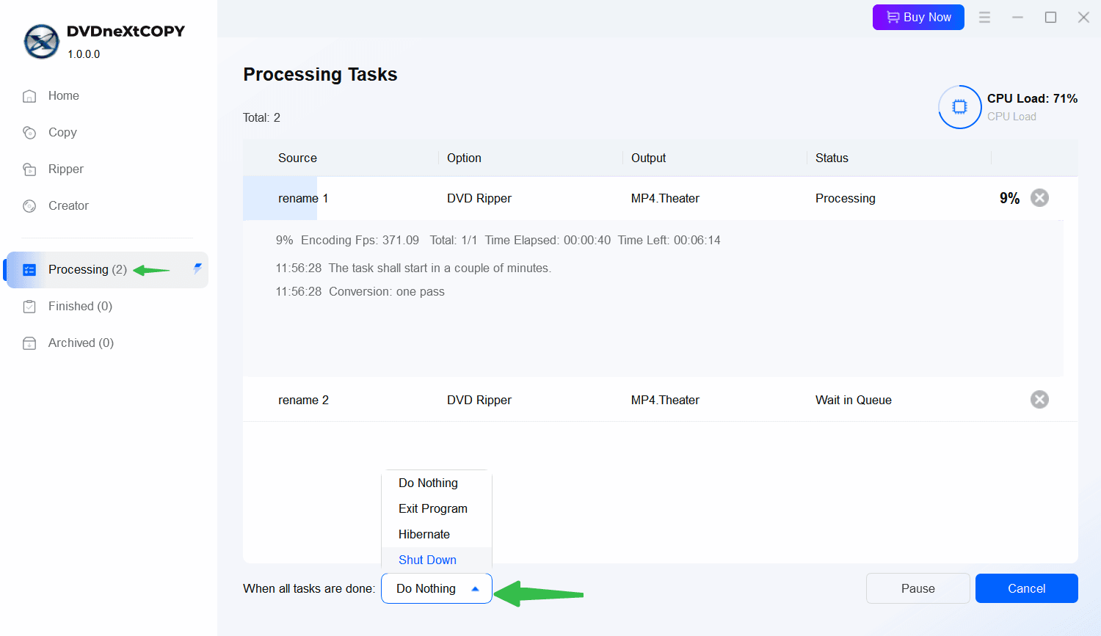Click the Output column header

pos(648,158)
